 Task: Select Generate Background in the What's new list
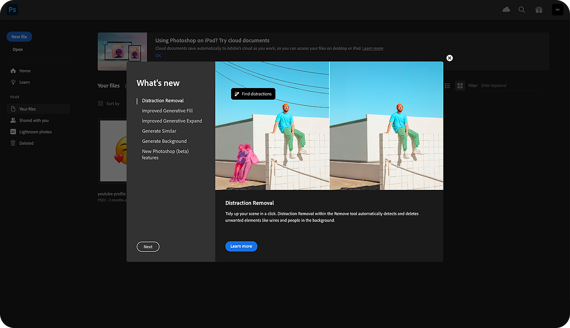pyautogui.click(x=164, y=141)
